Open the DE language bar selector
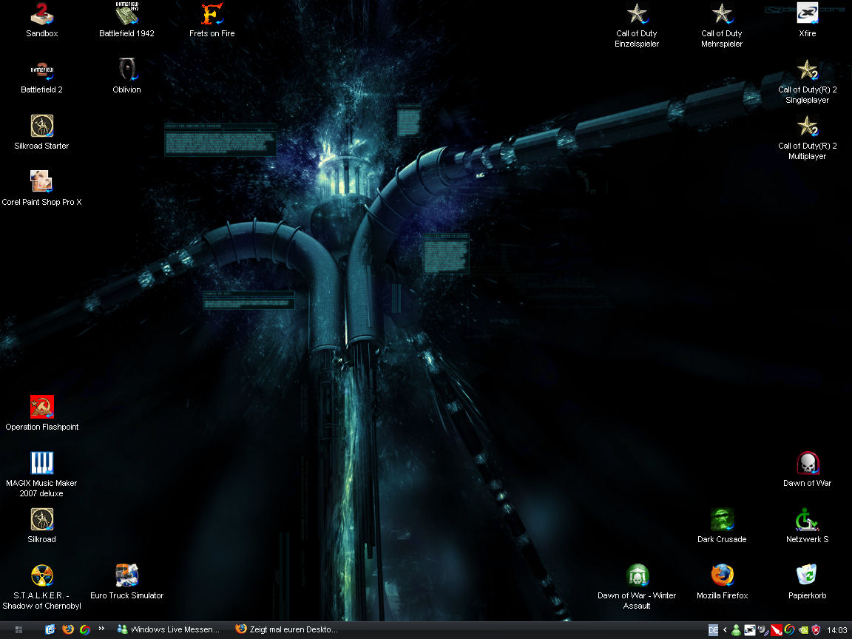 pos(713,630)
